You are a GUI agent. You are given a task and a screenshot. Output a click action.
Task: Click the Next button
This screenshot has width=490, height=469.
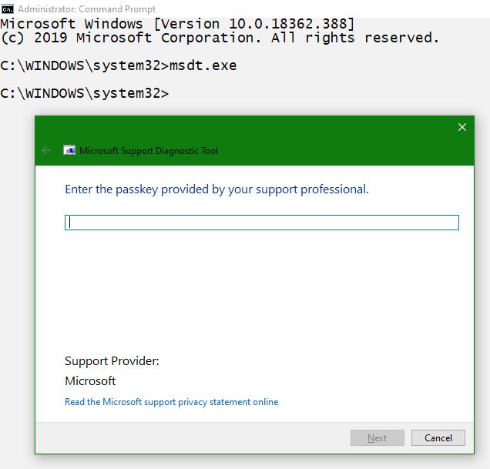tap(378, 437)
